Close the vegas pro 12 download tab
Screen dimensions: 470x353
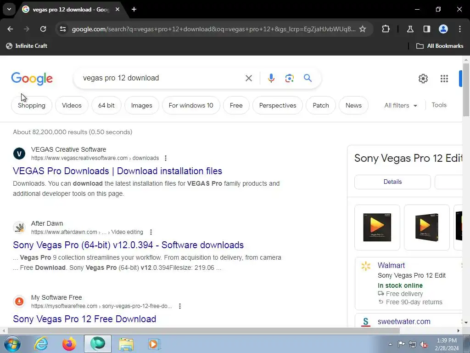(x=117, y=9)
